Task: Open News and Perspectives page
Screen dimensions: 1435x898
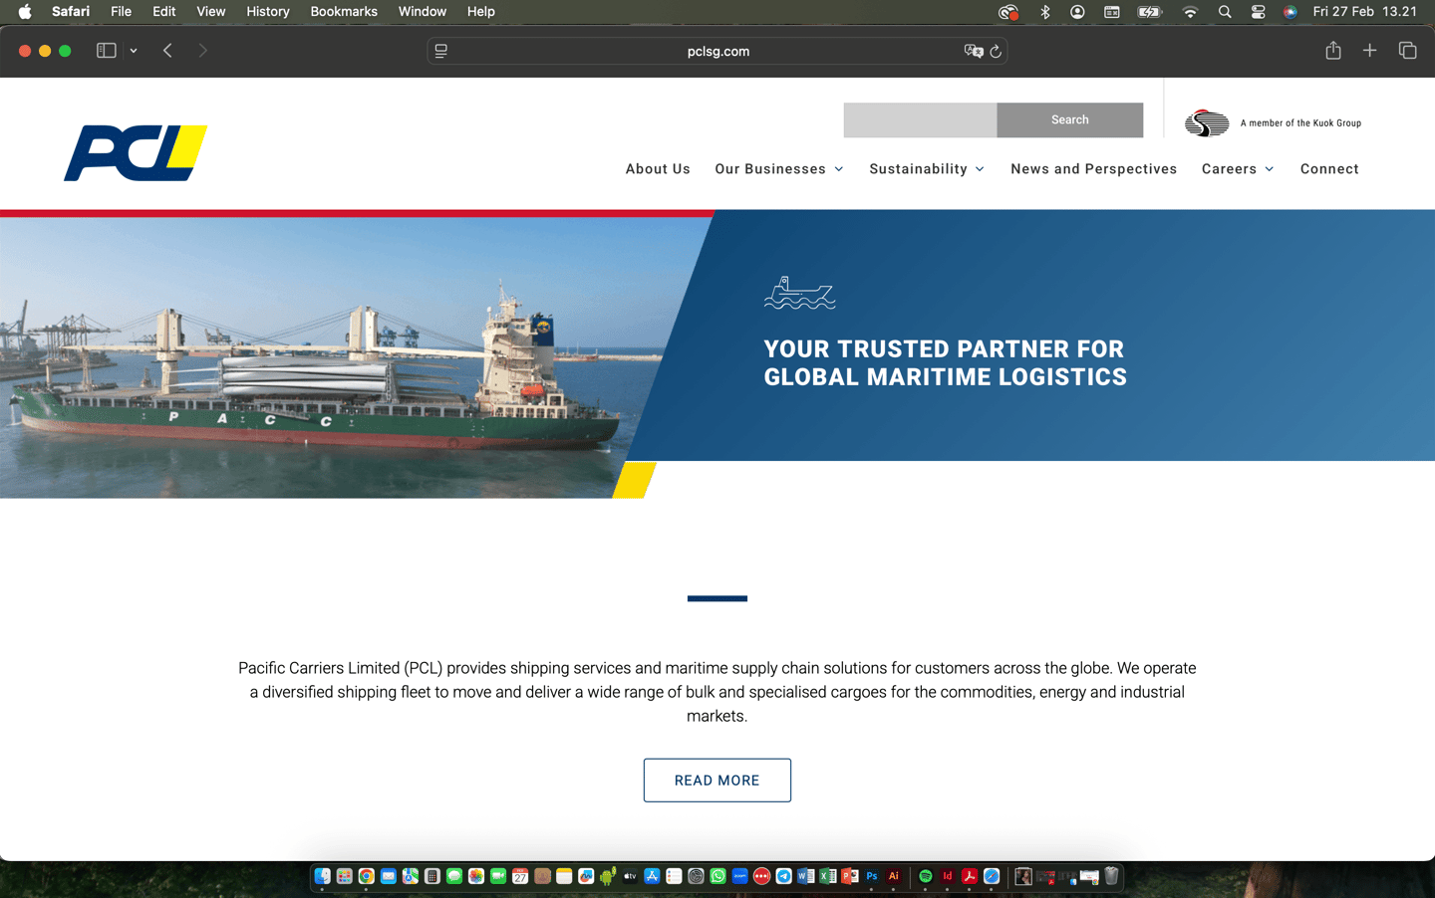Action: [1094, 169]
